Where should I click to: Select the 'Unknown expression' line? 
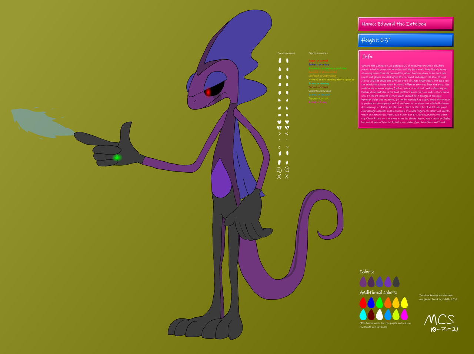click(x=320, y=91)
